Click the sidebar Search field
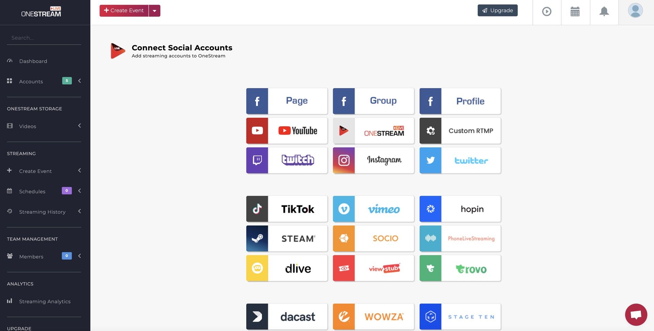Screen dimensions: 654x331 (x=44, y=38)
